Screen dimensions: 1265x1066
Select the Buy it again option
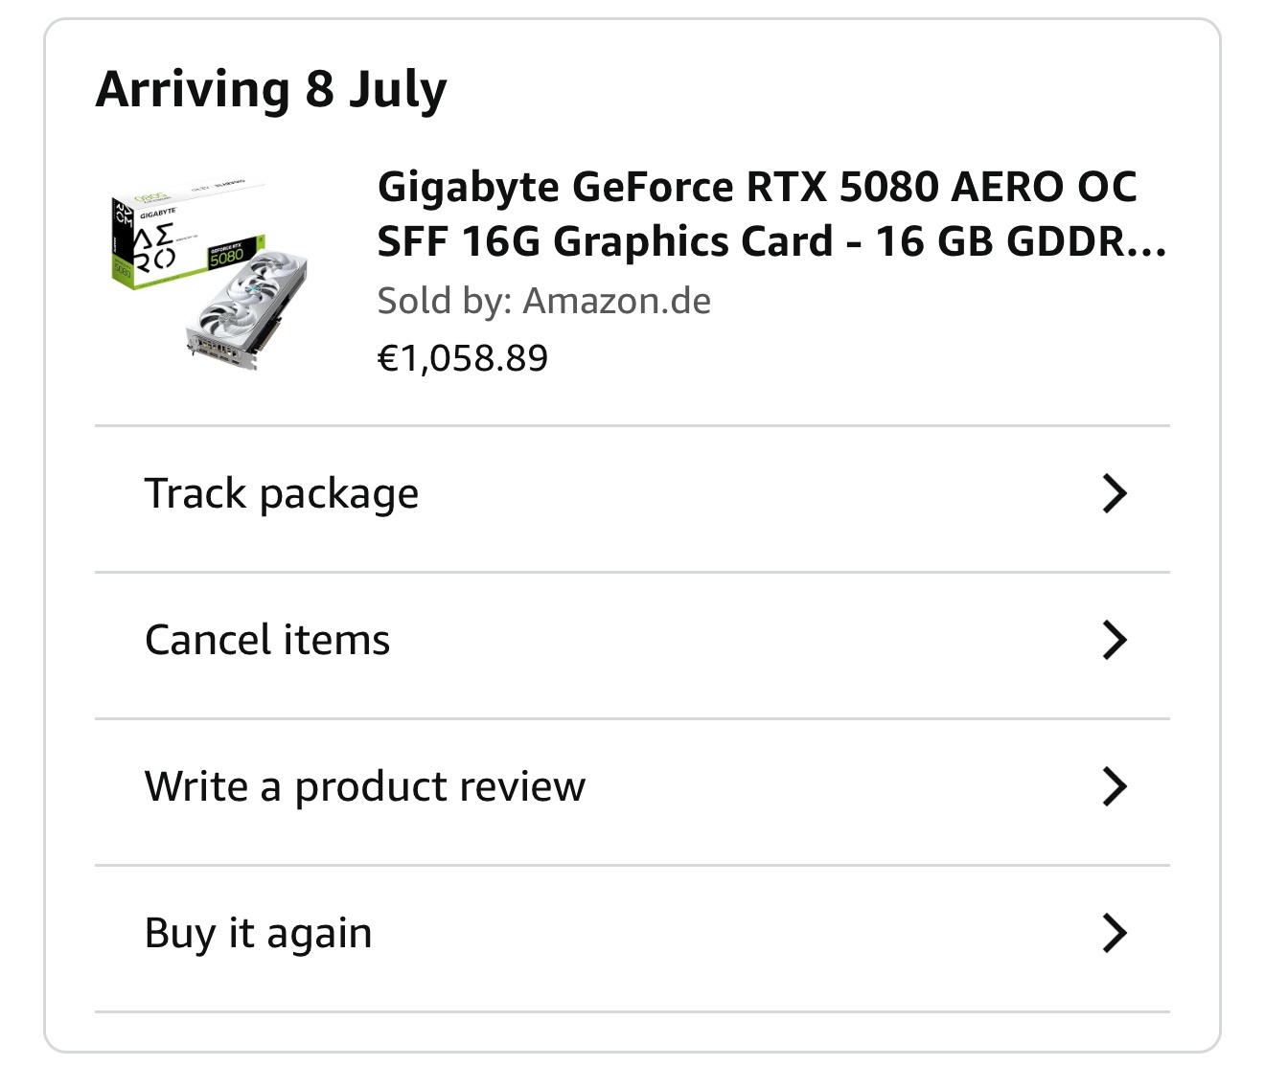(x=258, y=934)
